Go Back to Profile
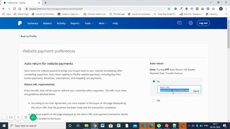The image size is (230, 129). 28,36
